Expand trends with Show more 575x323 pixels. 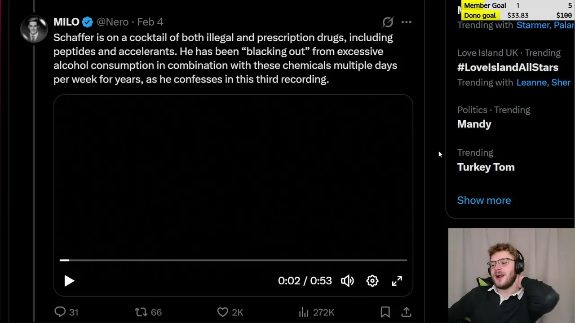[484, 201]
